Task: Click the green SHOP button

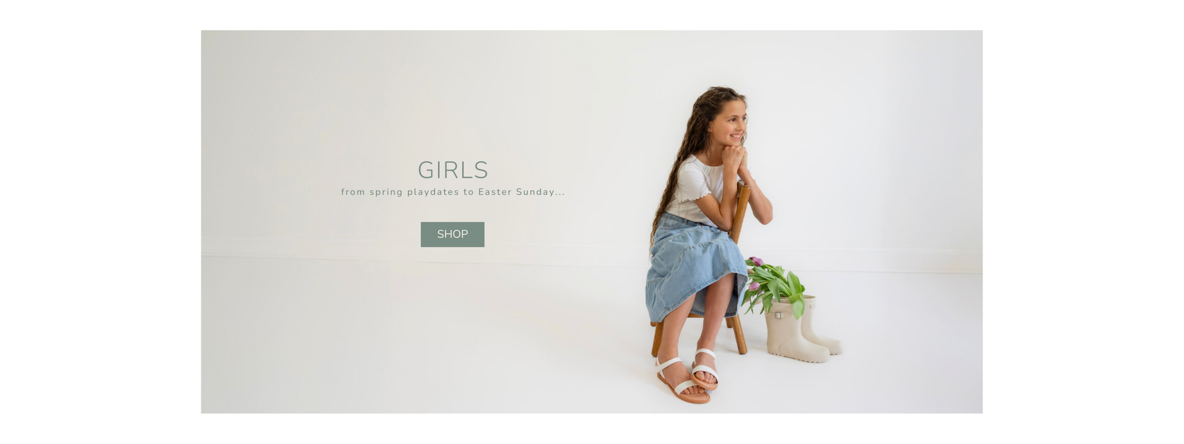Action: coord(452,234)
